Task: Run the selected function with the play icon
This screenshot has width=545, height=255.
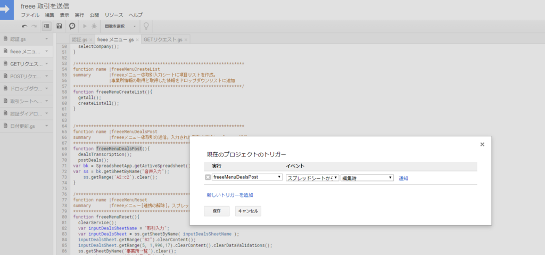Action: coord(85,26)
